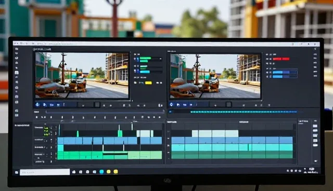Select the white clips in right timeline's top track
This screenshot has height=191, width=333.
[x=215, y=133]
